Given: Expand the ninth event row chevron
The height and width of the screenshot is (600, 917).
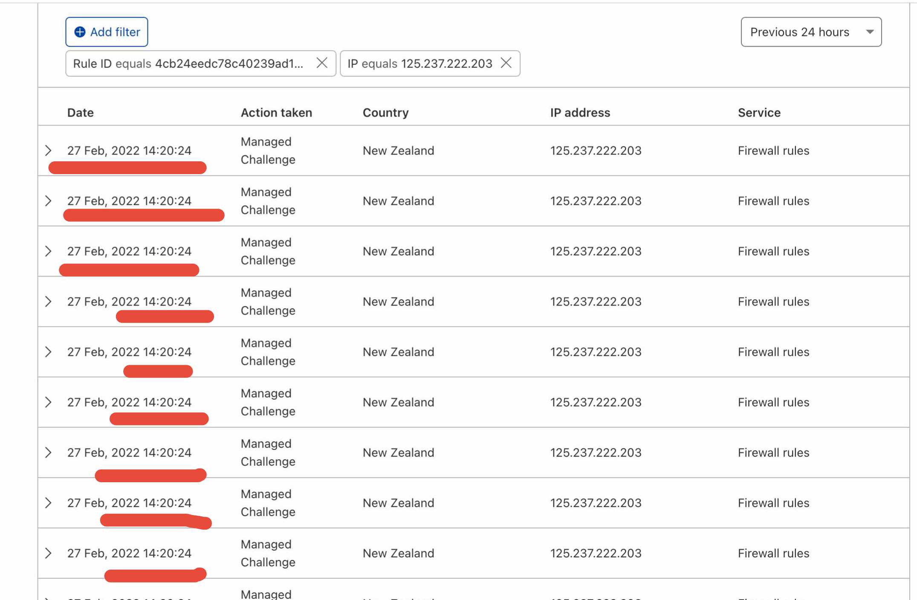Looking at the screenshot, I should coord(48,553).
